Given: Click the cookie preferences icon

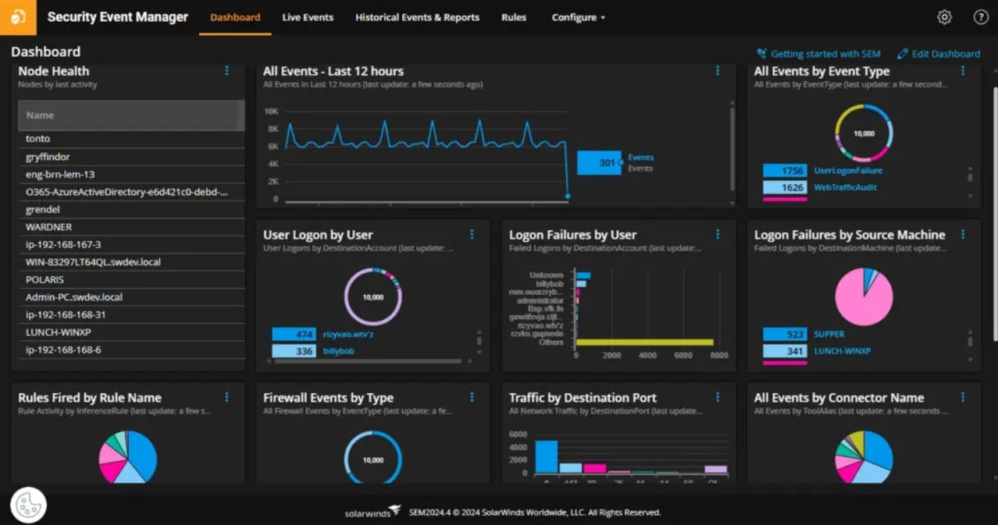Looking at the screenshot, I should (29, 505).
